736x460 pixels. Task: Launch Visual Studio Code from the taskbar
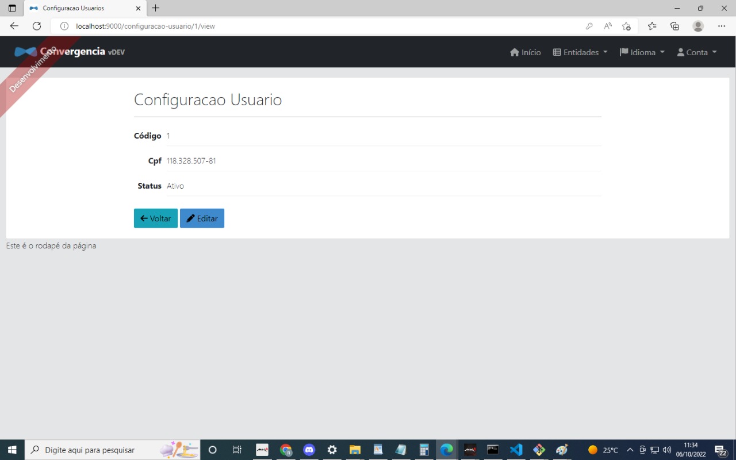[516, 450]
